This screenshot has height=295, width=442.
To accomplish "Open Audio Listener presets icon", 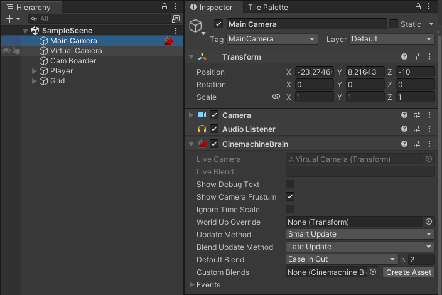I will (x=417, y=129).
